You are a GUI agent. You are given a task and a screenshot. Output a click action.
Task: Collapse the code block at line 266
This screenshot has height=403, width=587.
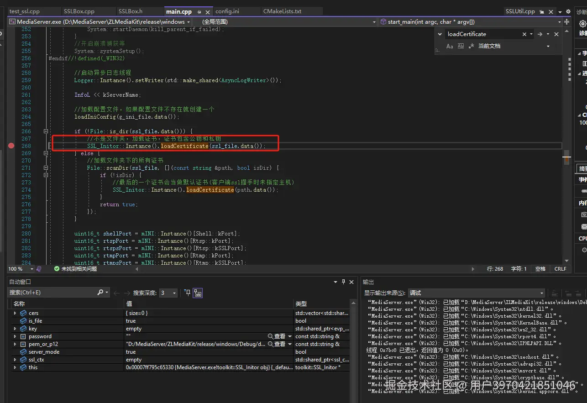[46, 131]
